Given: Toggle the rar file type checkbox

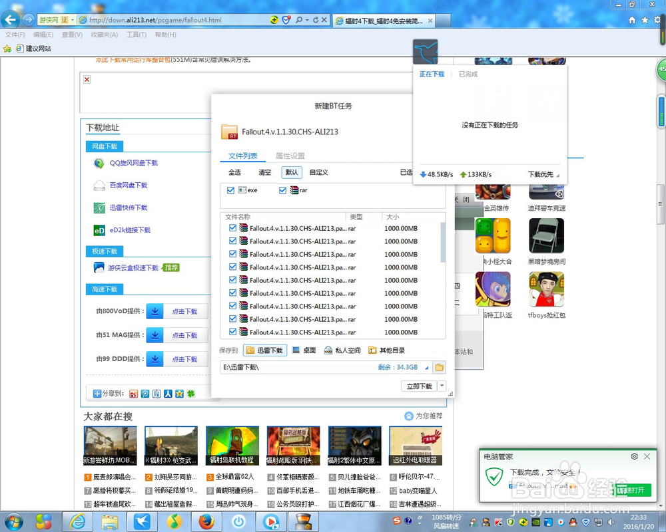Looking at the screenshot, I should click(282, 190).
